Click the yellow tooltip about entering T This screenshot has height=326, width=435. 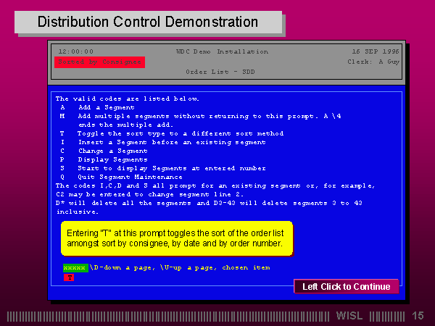pos(176,238)
